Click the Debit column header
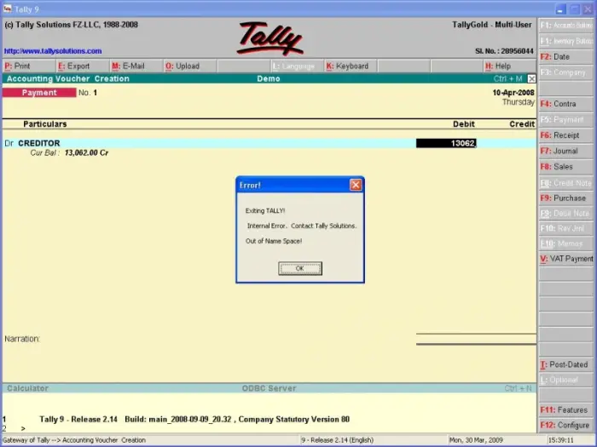Viewport: 597px width, 447px height. coord(464,124)
